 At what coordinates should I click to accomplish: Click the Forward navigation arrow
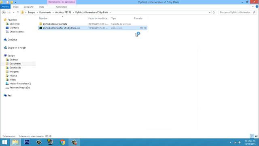coord(9,13)
